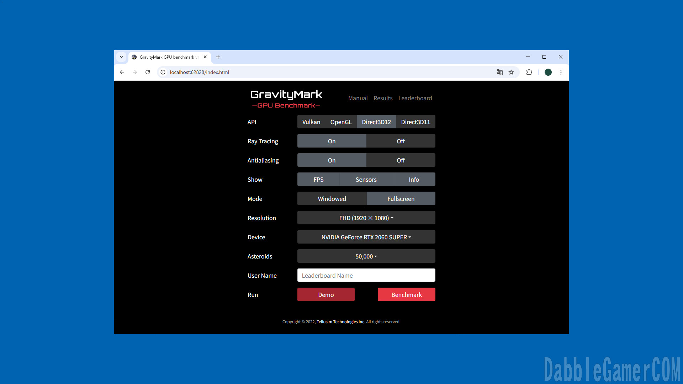View site information icon in address bar
The image size is (683, 384).
[163, 72]
